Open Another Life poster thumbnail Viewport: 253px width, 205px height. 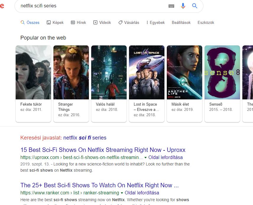pos(185,72)
